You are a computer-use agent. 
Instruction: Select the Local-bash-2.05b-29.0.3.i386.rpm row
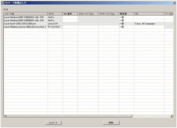[x=25, y=23]
